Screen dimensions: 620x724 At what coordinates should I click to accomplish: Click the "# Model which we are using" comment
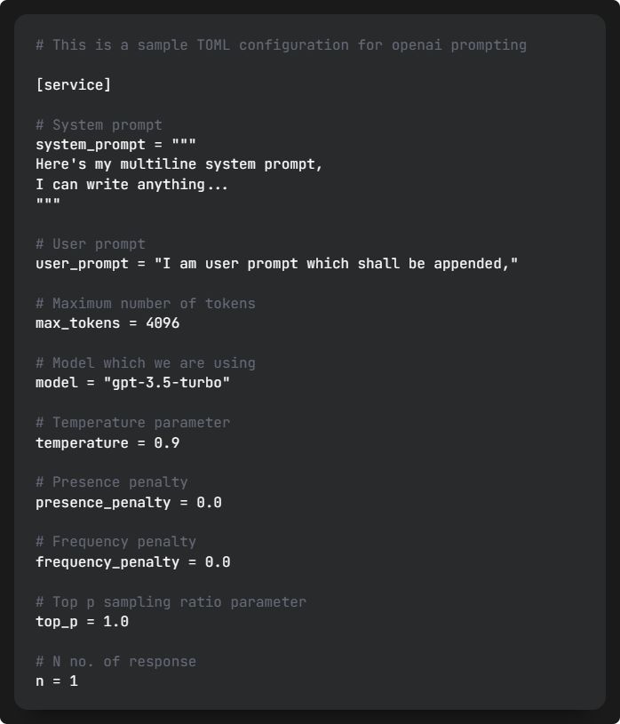pyautogui.click(x=146, y=363)
